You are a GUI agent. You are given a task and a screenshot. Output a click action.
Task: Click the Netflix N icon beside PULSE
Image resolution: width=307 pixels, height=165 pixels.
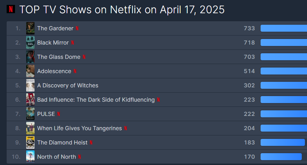(x=59, y=114)
